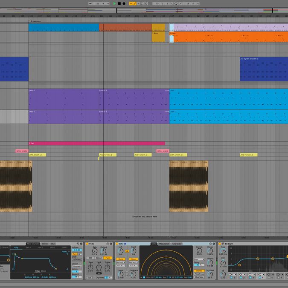Click the Re-Enable Automation icon

(x=139, y=3)
